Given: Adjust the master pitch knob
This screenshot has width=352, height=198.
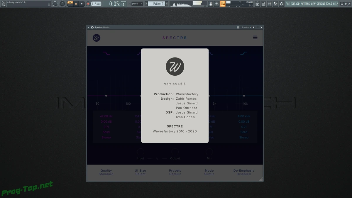Looking at the screenshot, I should pyautogui.click(x=62, y=4).
